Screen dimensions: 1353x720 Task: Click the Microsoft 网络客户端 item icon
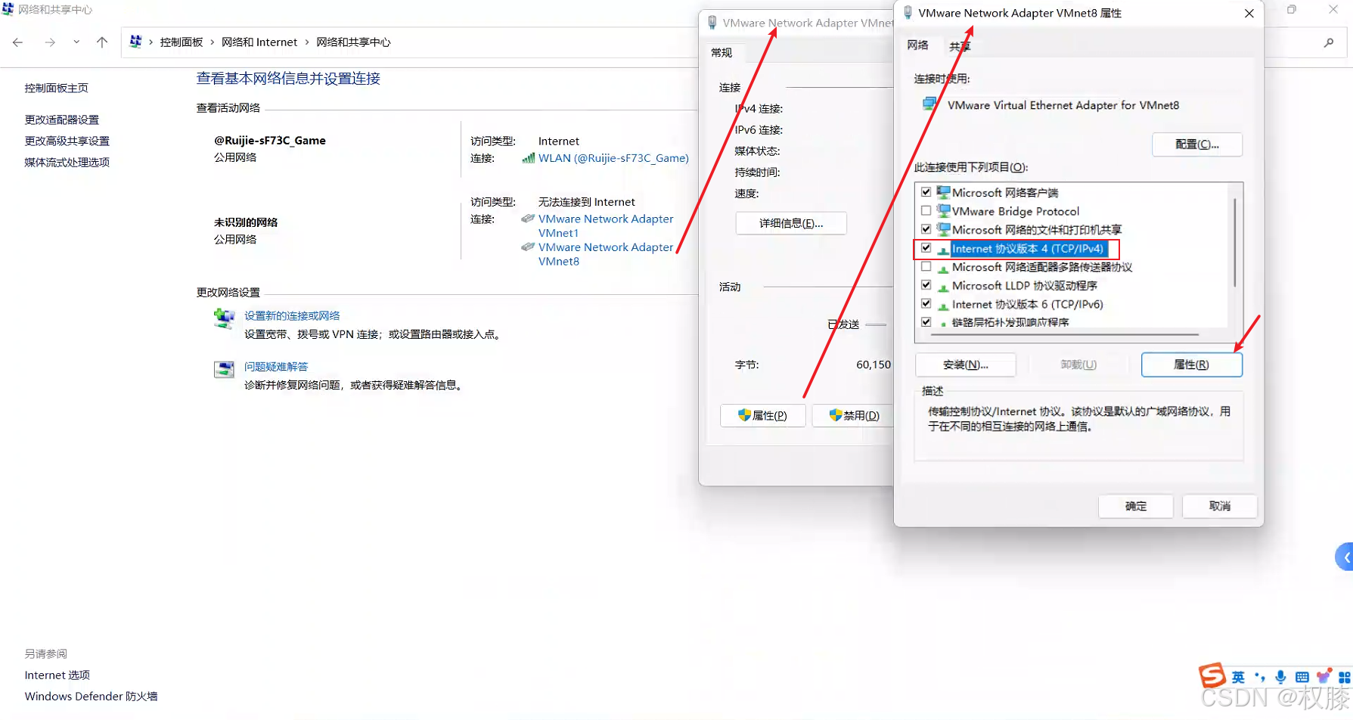tap(943, 192)
